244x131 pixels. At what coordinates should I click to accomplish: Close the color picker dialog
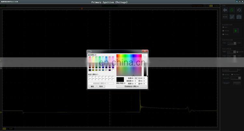tap(146, 51)
